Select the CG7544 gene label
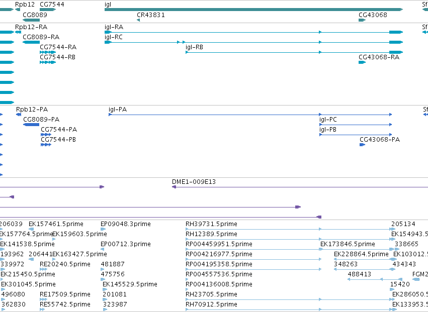The width and height of the screenshot is (428, 312). pos(52,5)
